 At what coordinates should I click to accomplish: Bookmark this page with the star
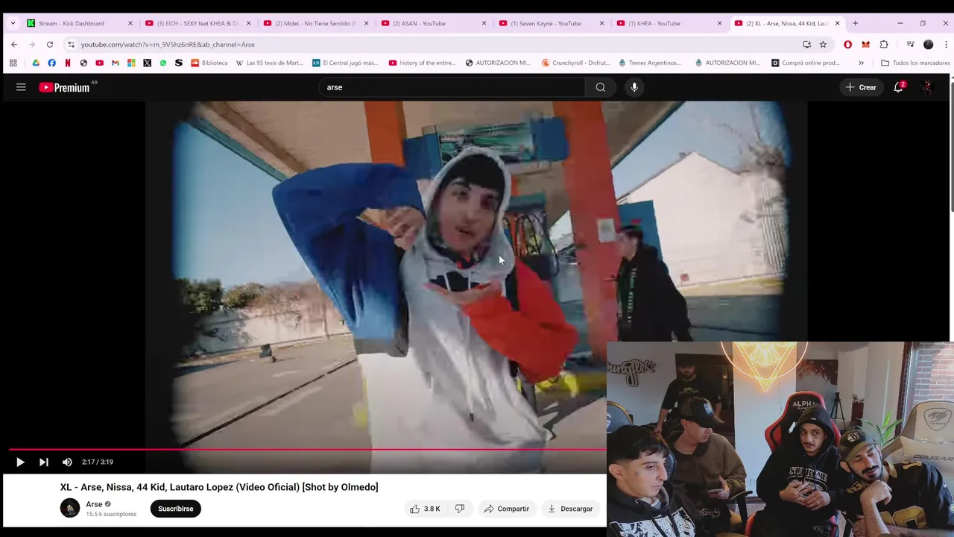click(x=823, y=45)
